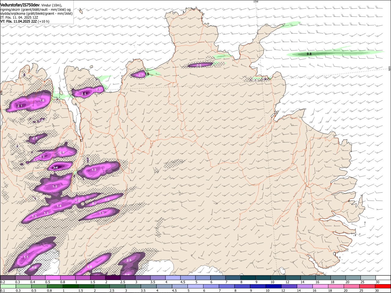The width and height of the screenshot is (391, 293).
Task: Click the deep blue swatch labeled 10, lower legend
Action: pos(273,287)
